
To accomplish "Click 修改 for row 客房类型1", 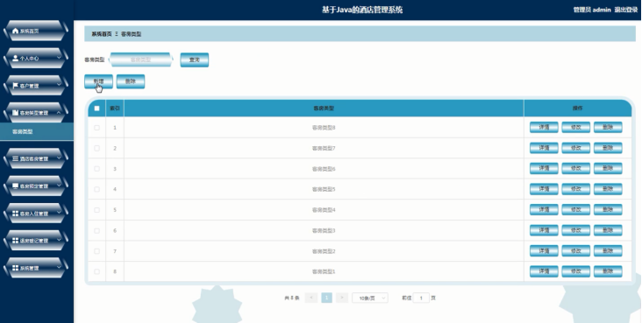I will click(x=575, y=271).
